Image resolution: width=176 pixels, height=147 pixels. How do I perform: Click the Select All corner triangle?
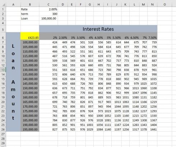pos(4,5)
